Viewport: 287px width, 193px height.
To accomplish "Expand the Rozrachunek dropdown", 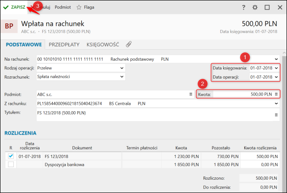I will [122, 77].
